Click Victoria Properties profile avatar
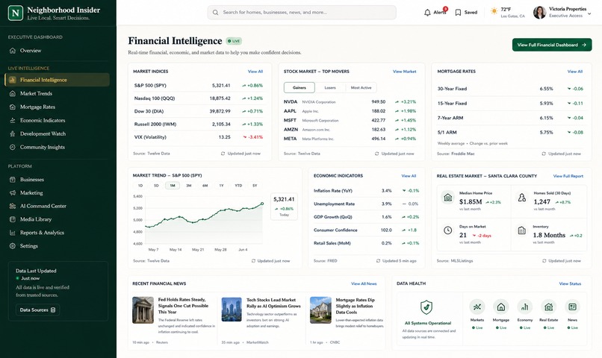The image size is (602, 358). click(539, 12)
